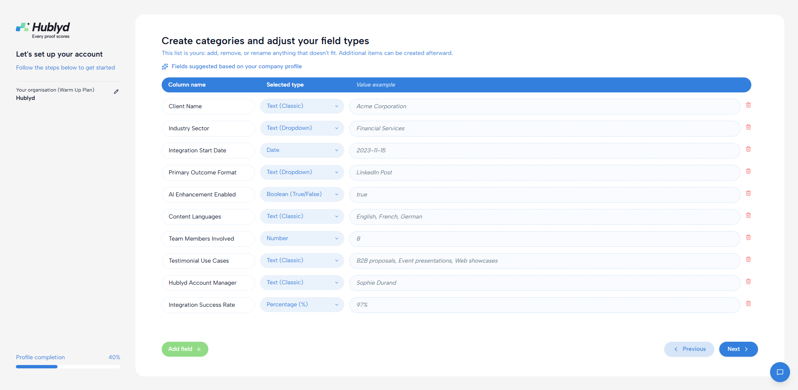The height and width of the screenshot is (390, 798).
Task: Open the chat support bubble
Action: click(x=780, y=372)
